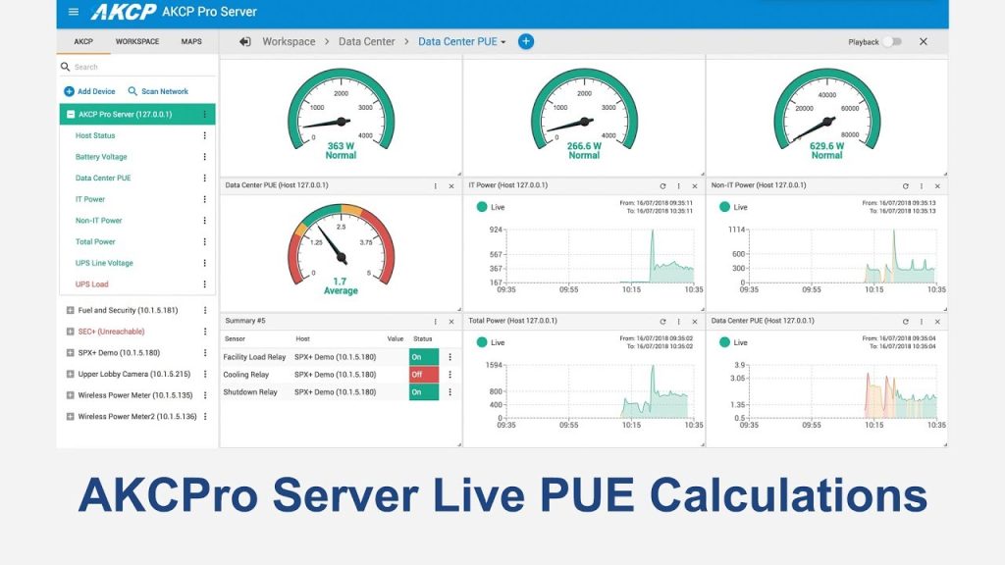This screenshot has height=565, width=1005.
Task: Open Data Center PUE graph options menu
Action: tap(922, 322)
